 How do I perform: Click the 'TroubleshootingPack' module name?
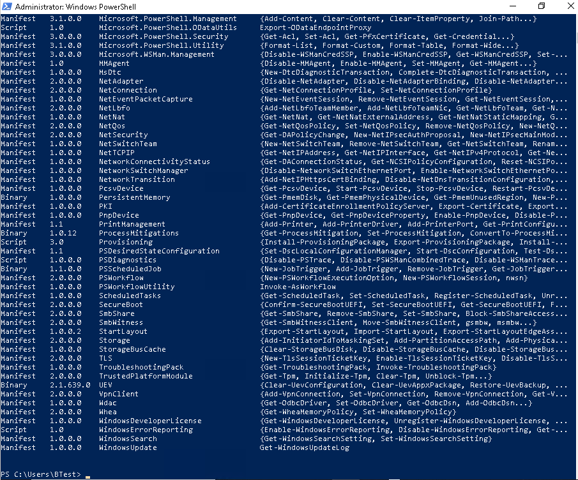click(141, 367)
